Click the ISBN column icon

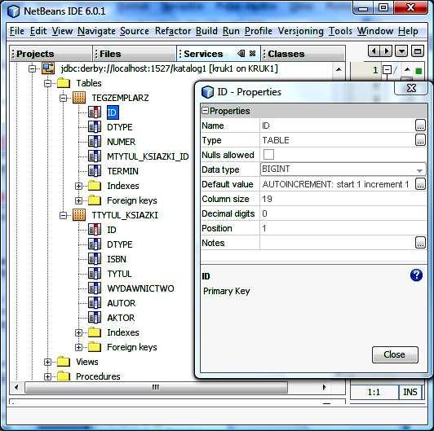click(x=95, y=259)
